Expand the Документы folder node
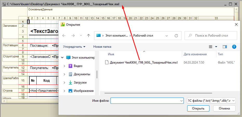The image size is (242, 117). (x=64, y=74)
